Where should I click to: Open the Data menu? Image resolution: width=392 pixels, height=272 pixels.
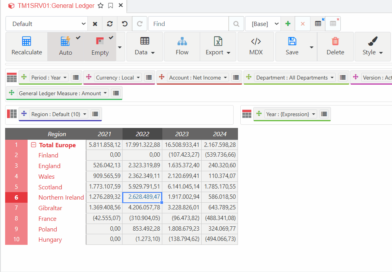pos(145,46)
